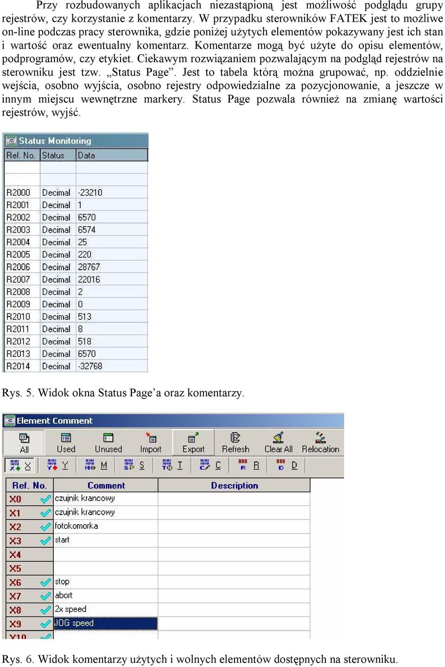The image size is (445, 667).
Task: Select the R register elements filter
Action: click(248, 465)
